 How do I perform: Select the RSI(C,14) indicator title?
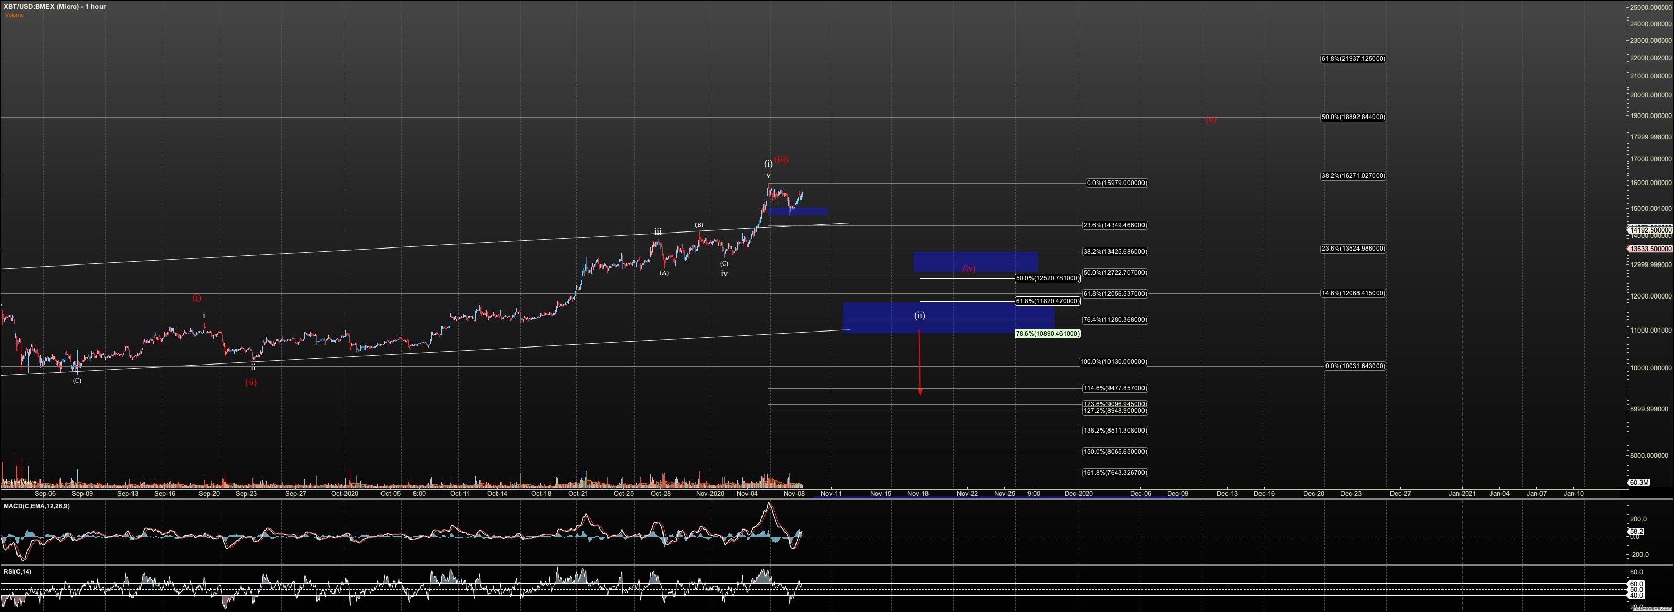(x=18, y=571)
